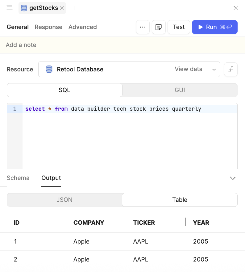Open the Schema tab
Screen dimensions: 245x272
click(18, 178)
